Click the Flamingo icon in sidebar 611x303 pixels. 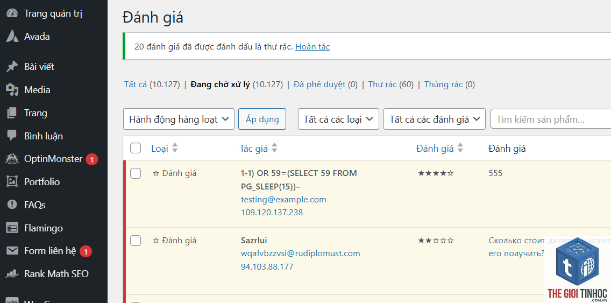[x=12, y=228]
